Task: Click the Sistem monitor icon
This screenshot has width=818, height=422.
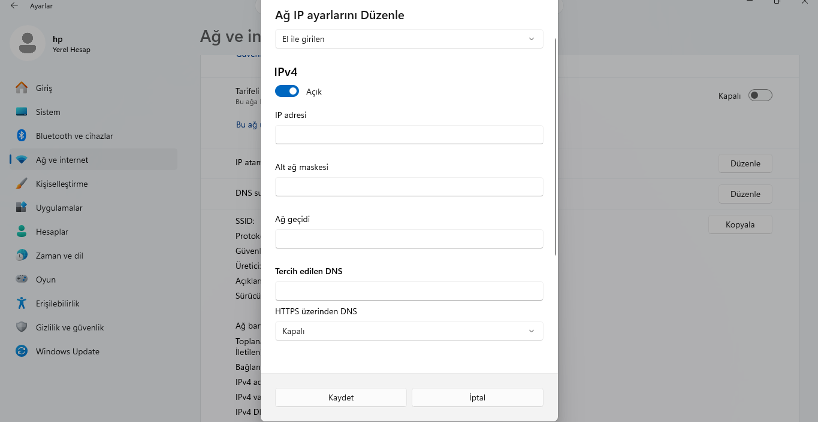Action: pos(22,112)
